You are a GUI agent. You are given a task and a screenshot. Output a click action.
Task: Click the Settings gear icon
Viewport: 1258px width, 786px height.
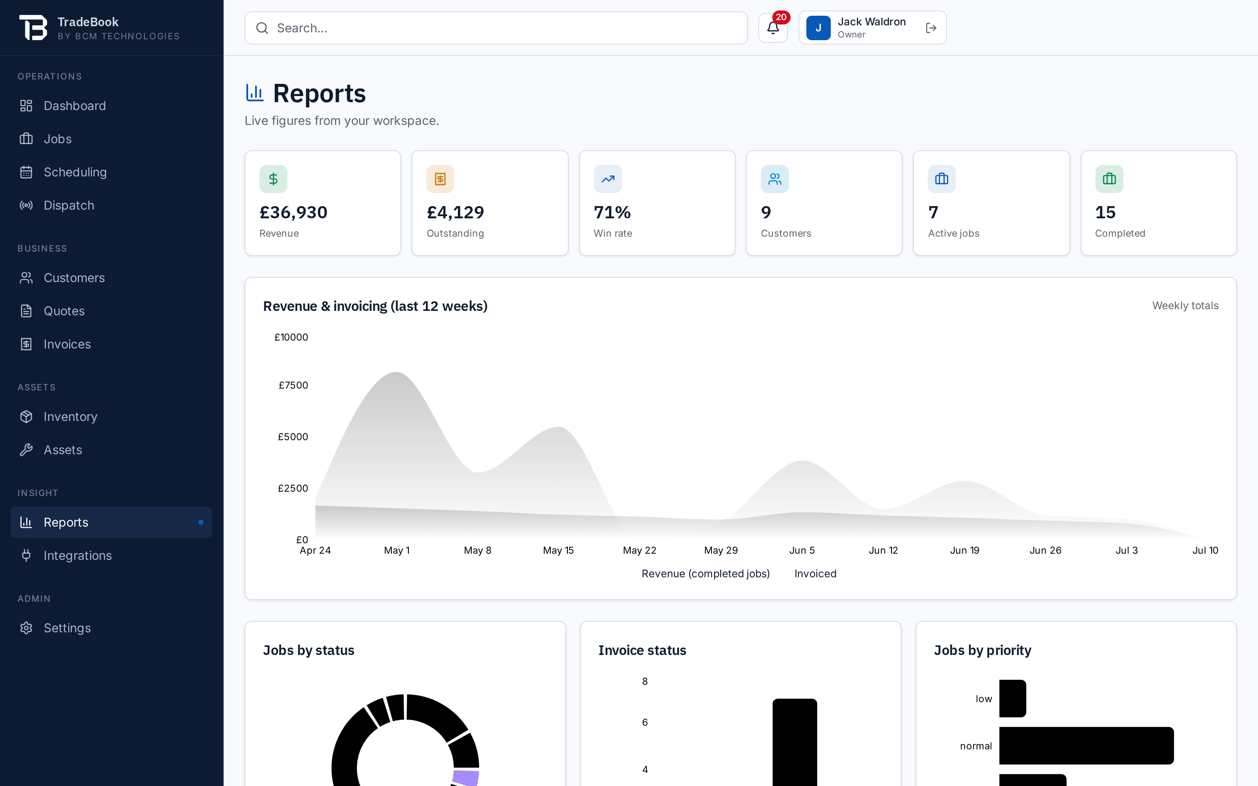tap(26, 628)
